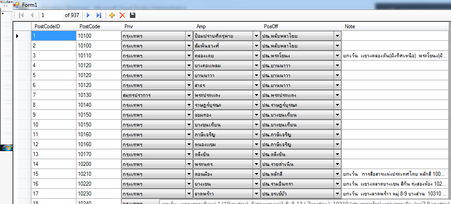Screen dimensions: 451x204
Task: Select the PostCode cell '10200'
Action: coord(98,164)
